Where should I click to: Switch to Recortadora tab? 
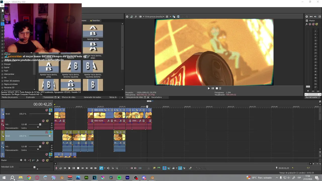pyautogui.click(x=156, y=97)
